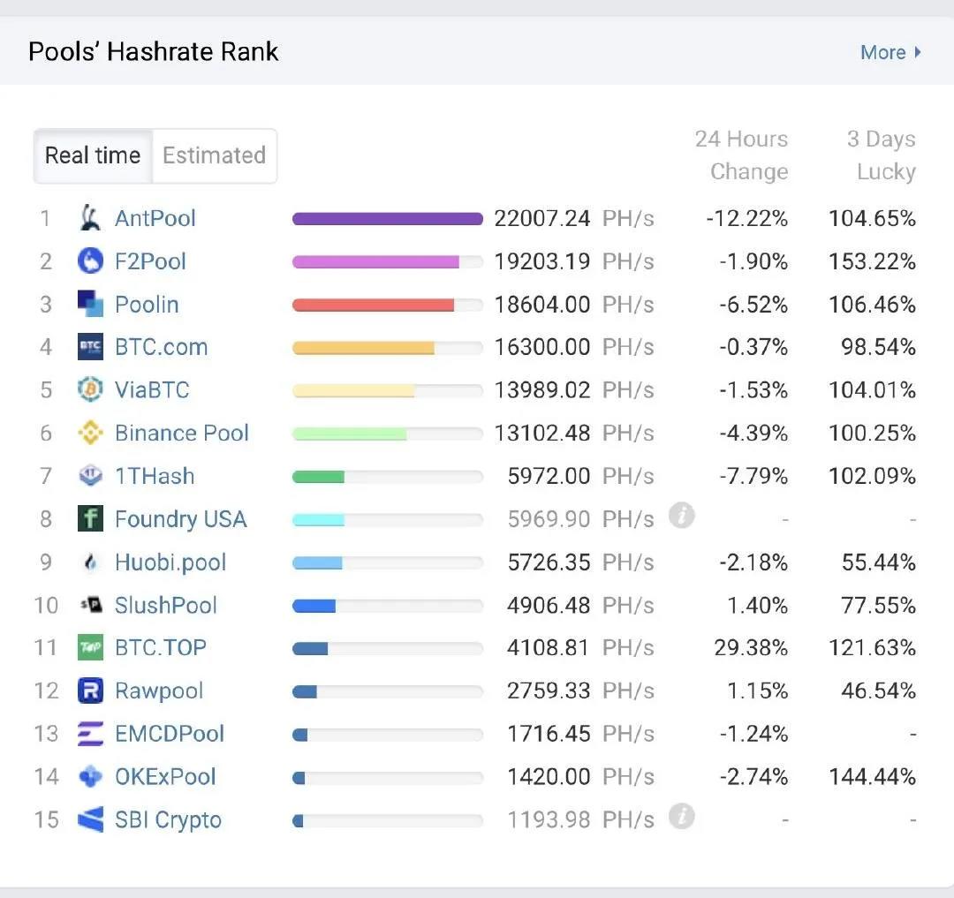Image resolution: width=954 pixels, height=898 pixels.
Task: Open the SlushPool pool link
Action: tap(166, 605)
